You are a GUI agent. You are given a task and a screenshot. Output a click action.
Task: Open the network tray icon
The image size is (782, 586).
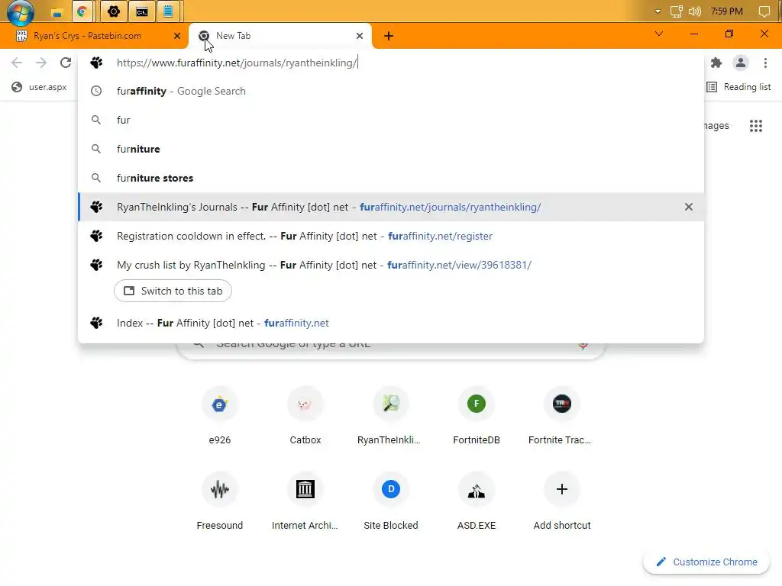tap(677, 11)
